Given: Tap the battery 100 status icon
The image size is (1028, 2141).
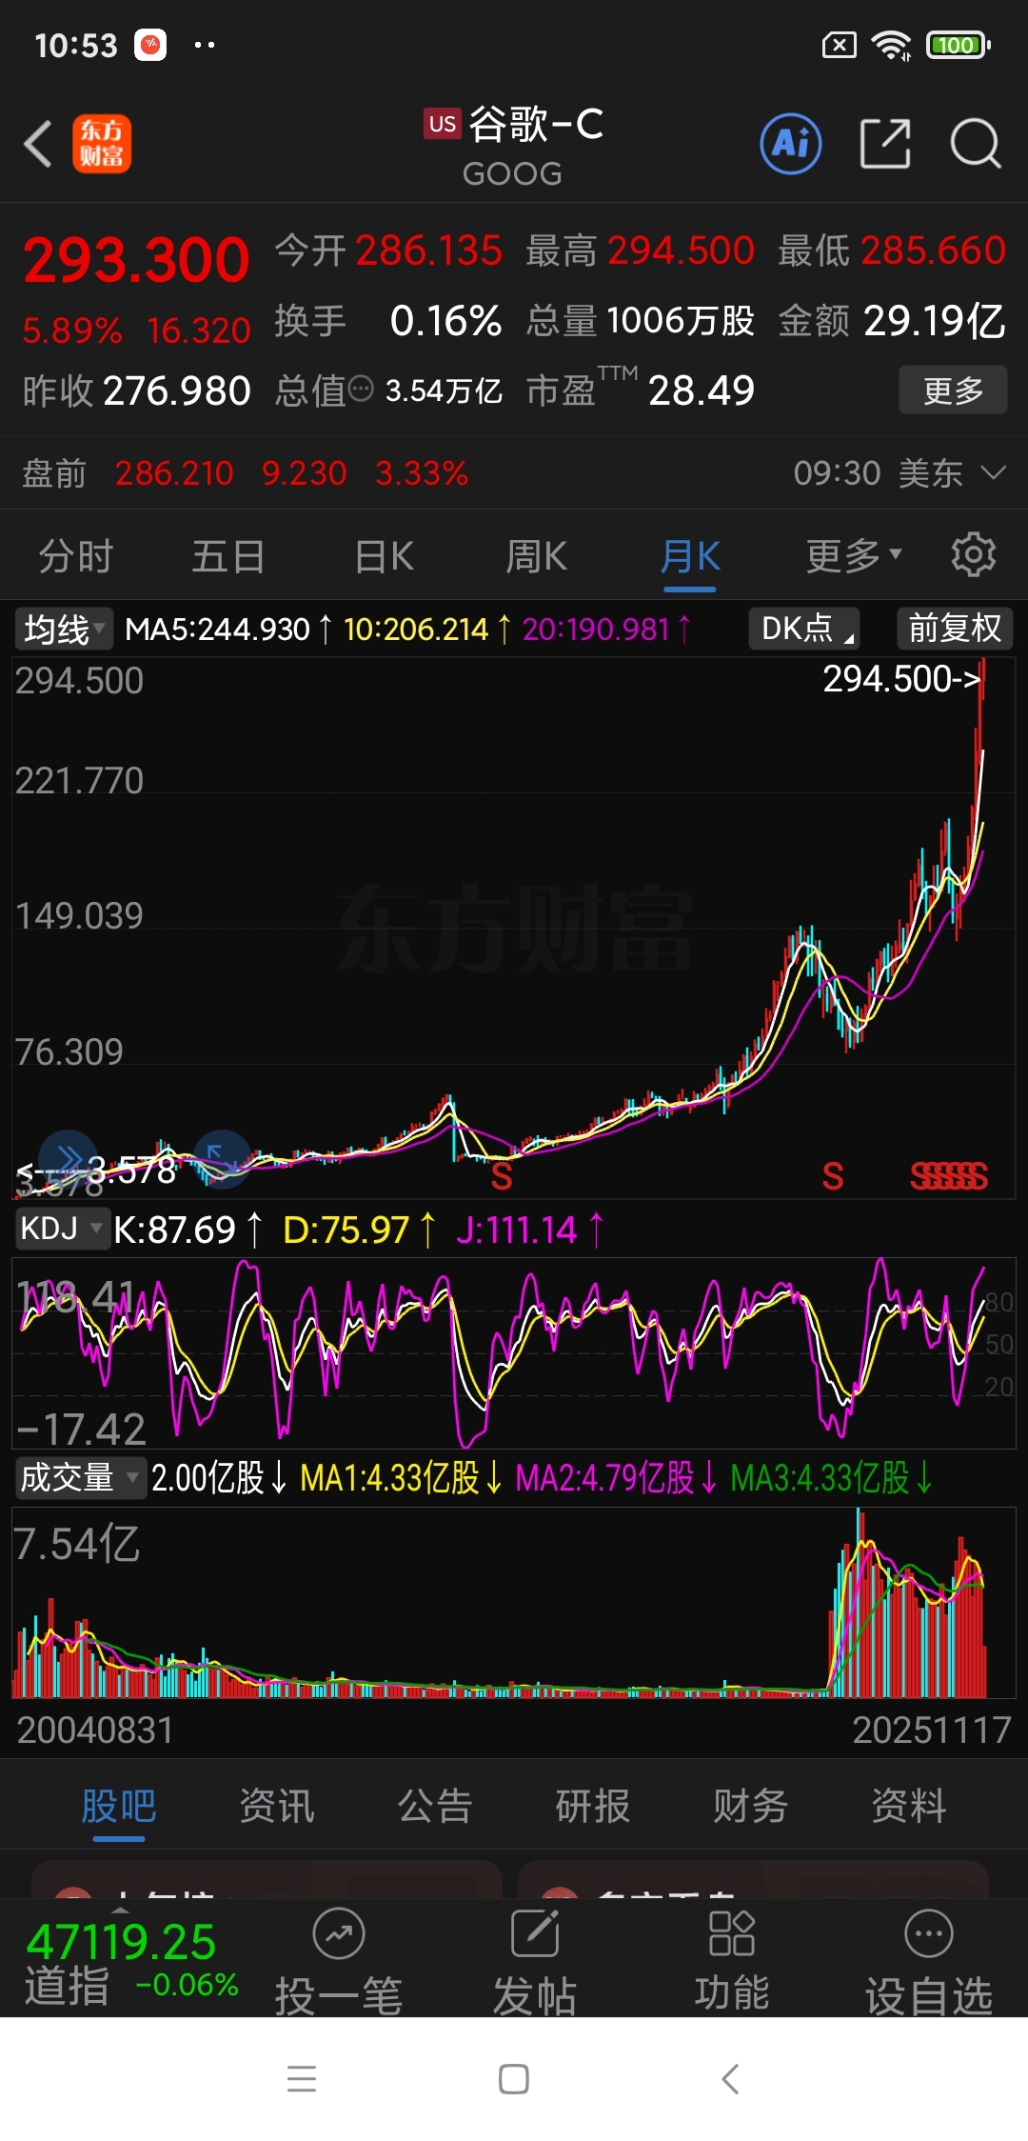Looking at the screenshot, I should 959,45.
